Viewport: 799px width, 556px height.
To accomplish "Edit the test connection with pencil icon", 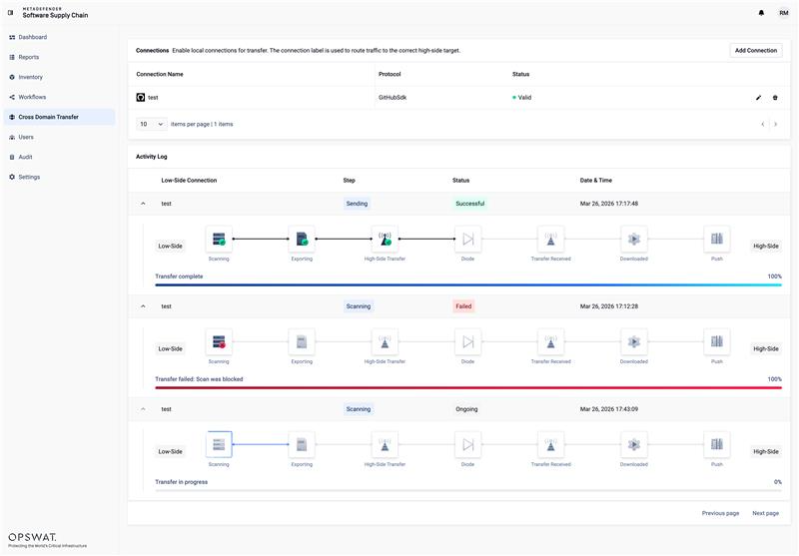I will point(758,98).
